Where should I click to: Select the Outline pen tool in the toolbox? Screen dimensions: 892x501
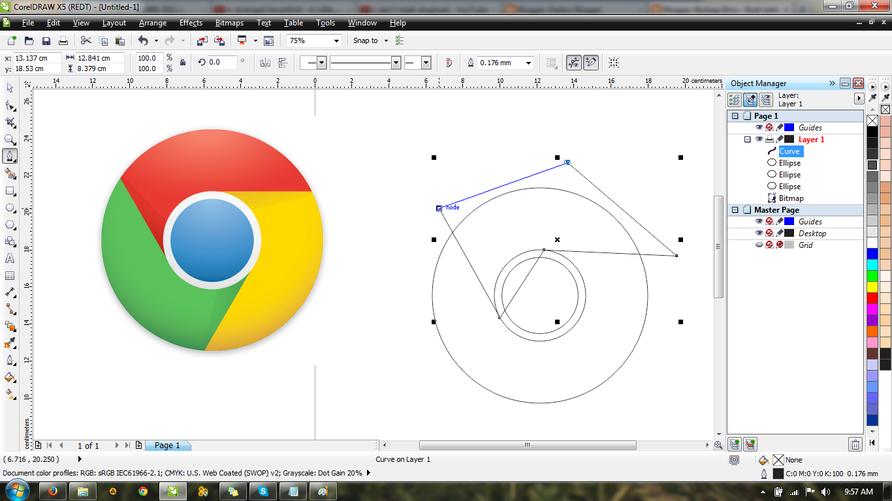[x=10, y=360]
